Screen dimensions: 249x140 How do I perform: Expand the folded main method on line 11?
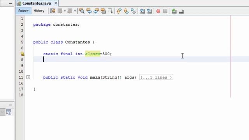28,77
